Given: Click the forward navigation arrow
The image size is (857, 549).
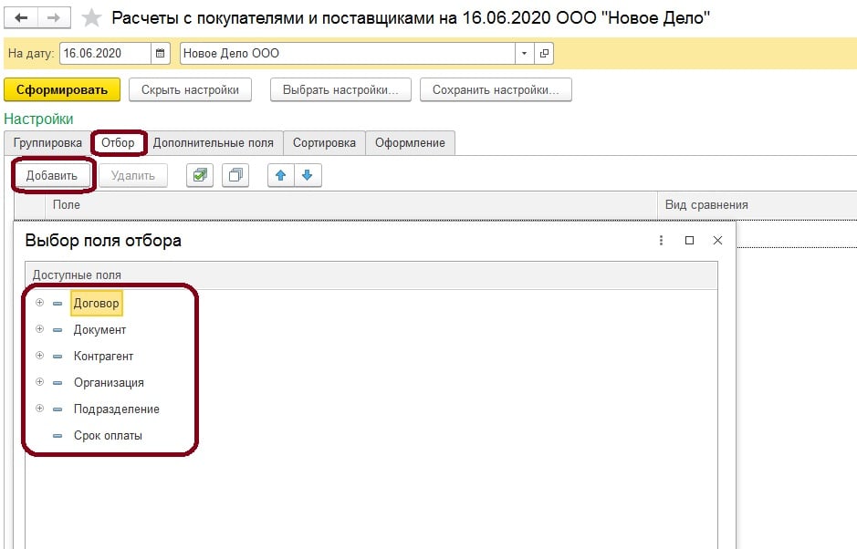Looking at the screenshot, I should click(54, 18).
